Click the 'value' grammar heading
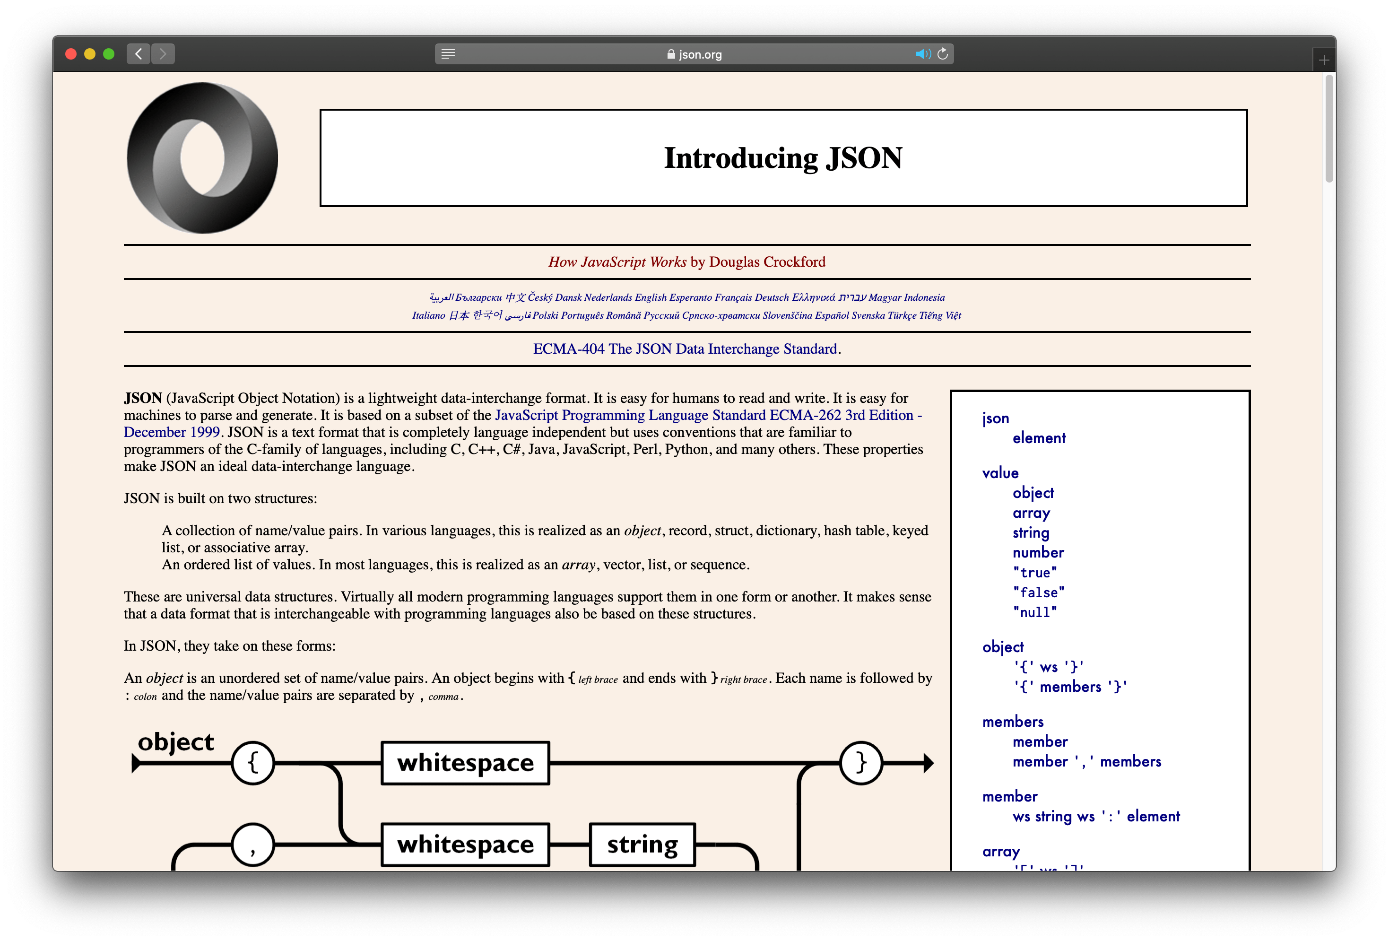The height and width of the screenshot is (941, 1389). pyautogui.click(x=1000, y=473)
